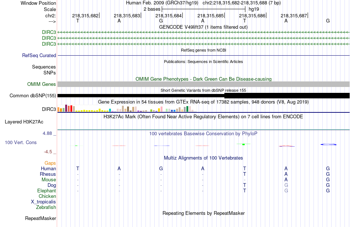Image resolution: width=350 pixels, height=227 pixels.
Task: Open Multiz Alignments of 100 Vertebrates title
Action: tap(203, 158)
